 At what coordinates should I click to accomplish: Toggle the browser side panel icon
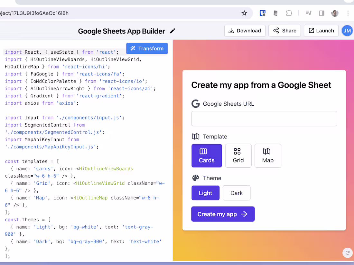pos(321,13)
